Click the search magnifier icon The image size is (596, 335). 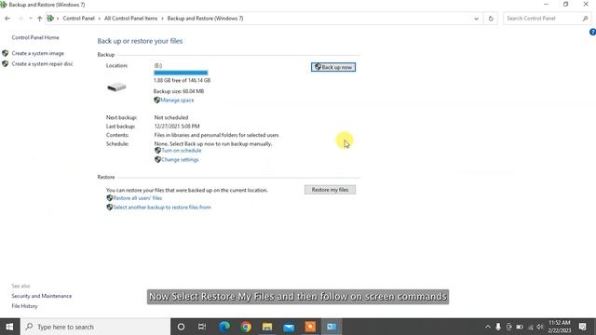point(585,19)
